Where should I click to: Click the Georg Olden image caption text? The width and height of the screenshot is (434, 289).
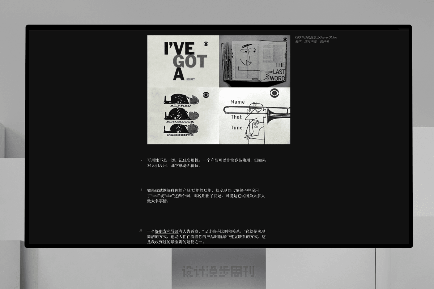[315, 39]
